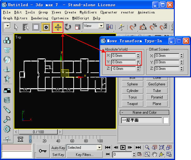Click the object name field 一层平面
The image size is (191, 160).
tap(142, 120)
